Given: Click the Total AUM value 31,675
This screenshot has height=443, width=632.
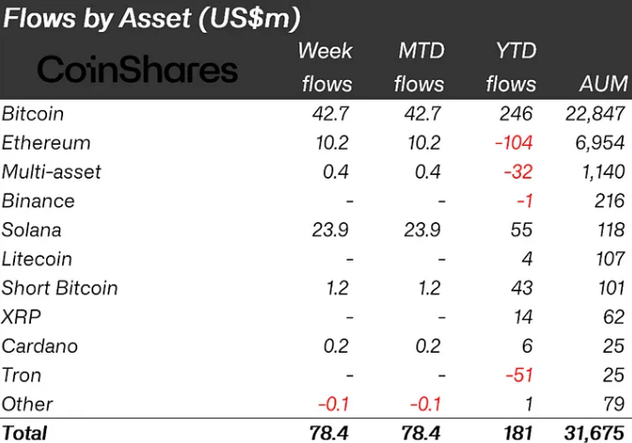Looking at the screenshot, I should [x=594, y=434].
